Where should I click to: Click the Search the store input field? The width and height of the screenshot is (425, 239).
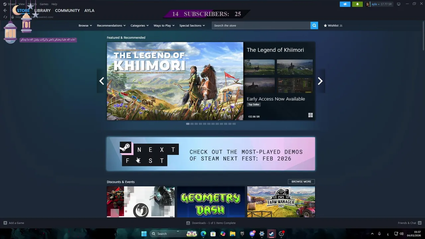tap(261, 26)
